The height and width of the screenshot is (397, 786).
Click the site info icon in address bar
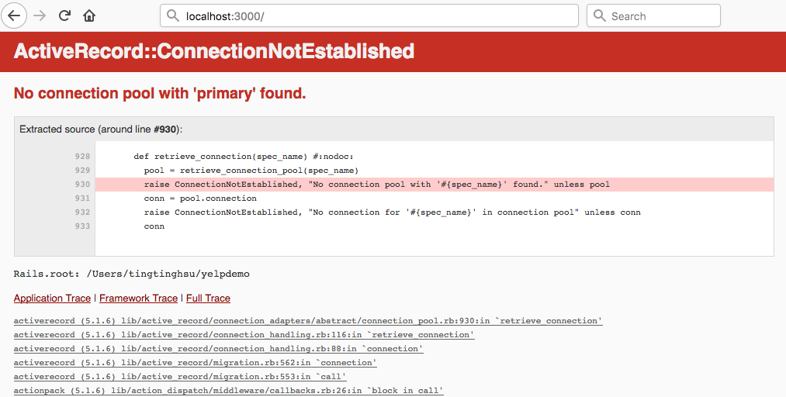coord(174,16)
